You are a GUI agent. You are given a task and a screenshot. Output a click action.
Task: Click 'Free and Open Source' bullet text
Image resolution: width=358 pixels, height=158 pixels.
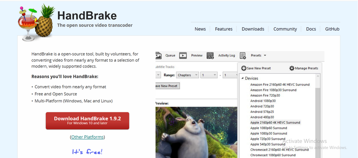56,94
